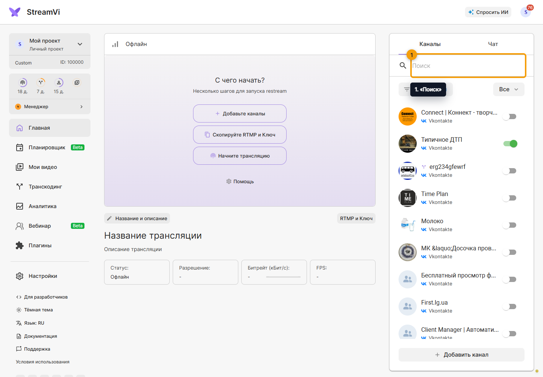Change language via Язык: RU
This screenshot has height=377, width=543.
pyautogui.click(x=30, y=323)
